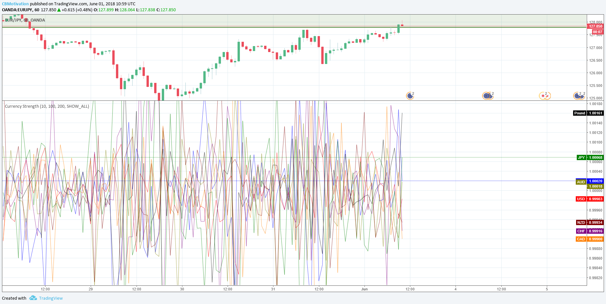606x304 pixels.
Task: Click the 127.850 current price tag
Action: tap(595, 26)
